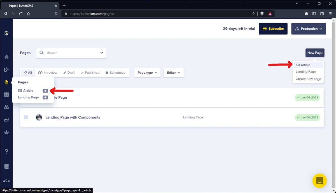This screenshot has width=336, height=193.
Task: Select the yellow Pages sidebar icon
Action: [x=6, y=82]
